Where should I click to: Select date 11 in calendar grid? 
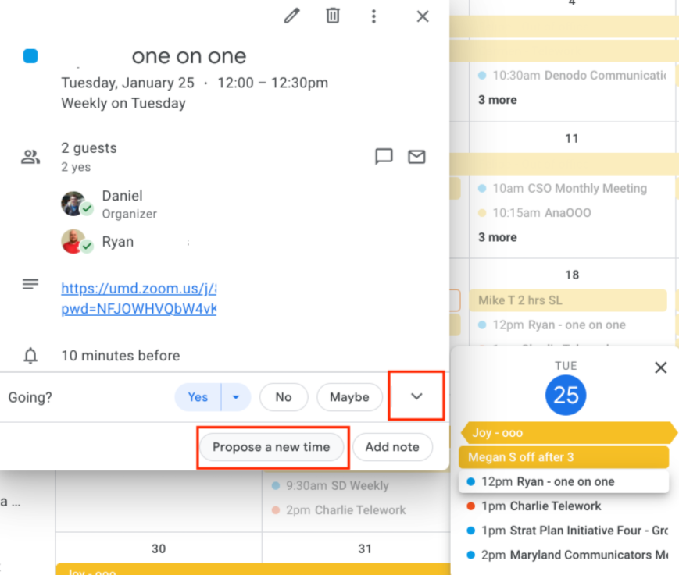pyautogui.click(x=572, y=138)
